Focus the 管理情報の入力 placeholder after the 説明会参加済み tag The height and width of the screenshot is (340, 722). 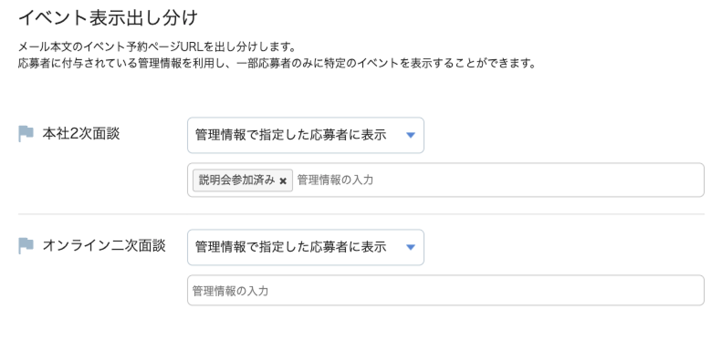pos(335,180)
